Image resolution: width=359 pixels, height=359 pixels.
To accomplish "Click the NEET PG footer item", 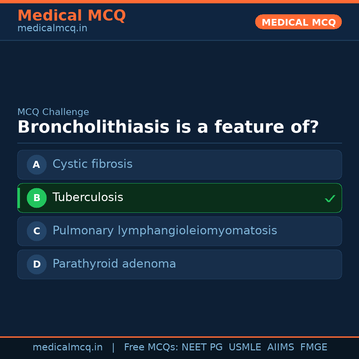I will [x=202, y=347].
